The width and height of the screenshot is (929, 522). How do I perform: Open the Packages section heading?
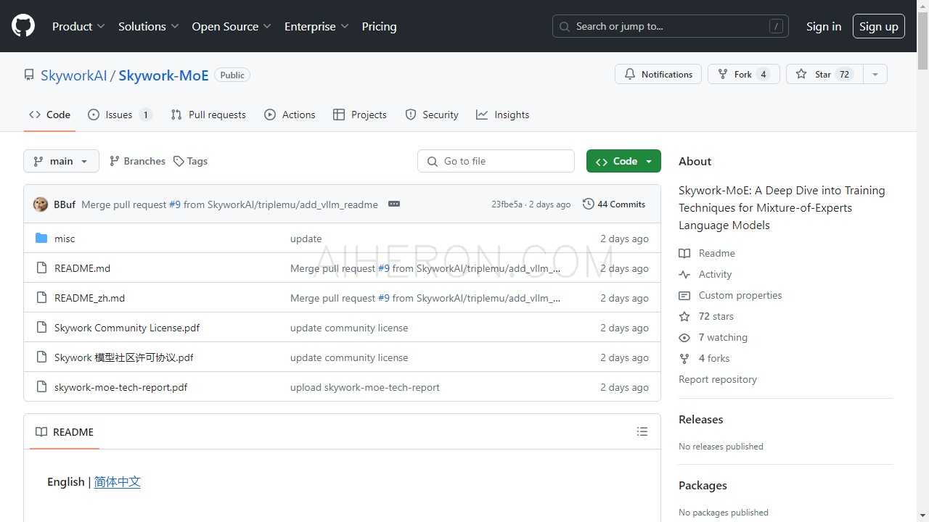coord(703,486)
